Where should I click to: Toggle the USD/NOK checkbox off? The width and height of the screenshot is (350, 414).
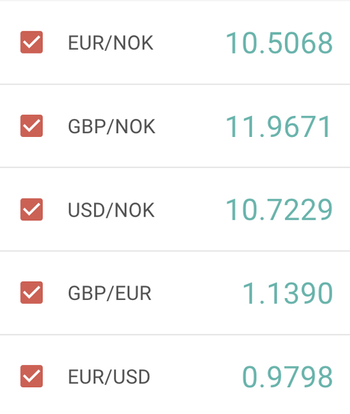coord(31,210)
